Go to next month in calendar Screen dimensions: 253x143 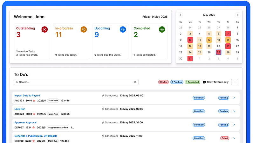238,15
